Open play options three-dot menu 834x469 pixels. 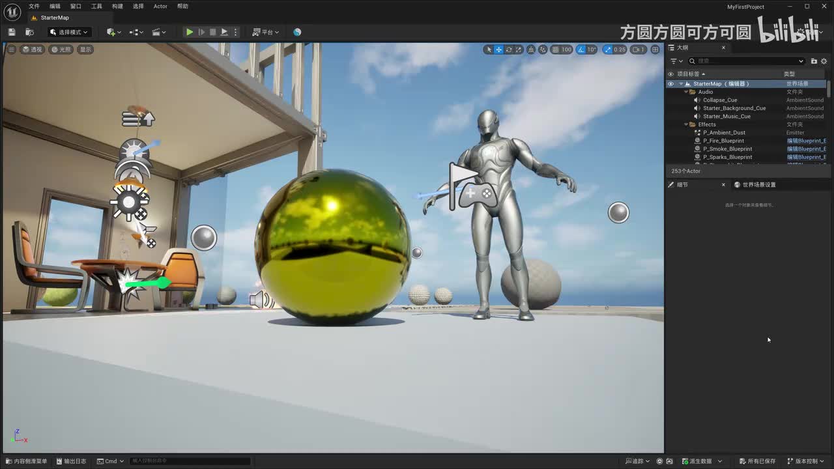(x=236, y=32)
